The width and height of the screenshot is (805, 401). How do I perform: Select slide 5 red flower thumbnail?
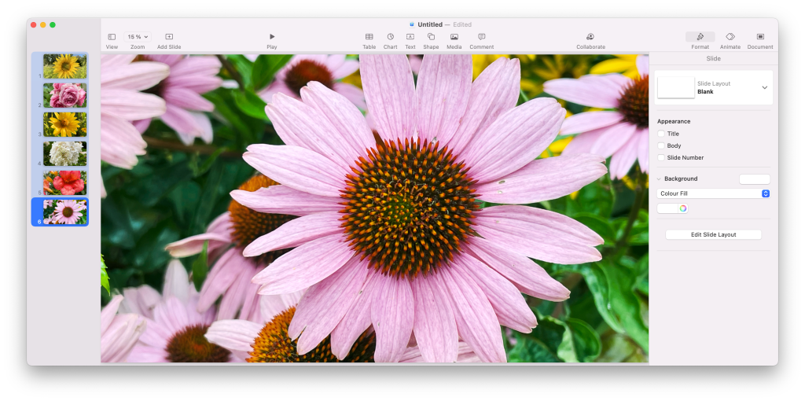pos(64,182)
